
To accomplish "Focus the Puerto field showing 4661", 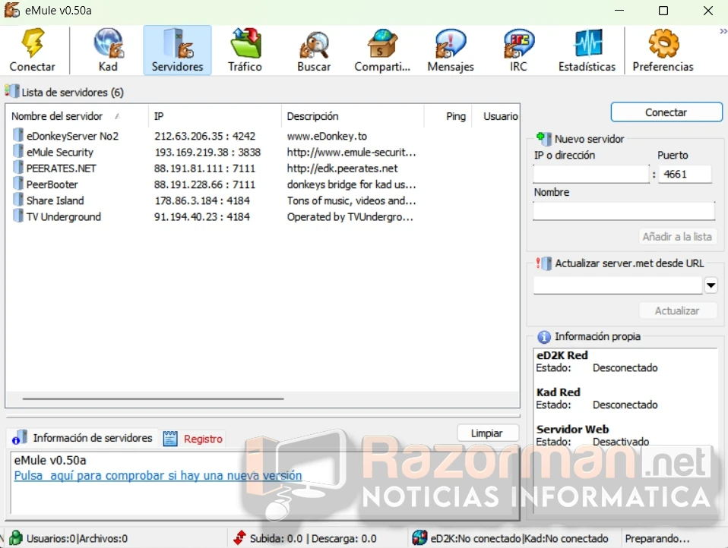I will [x=685, y=174].
